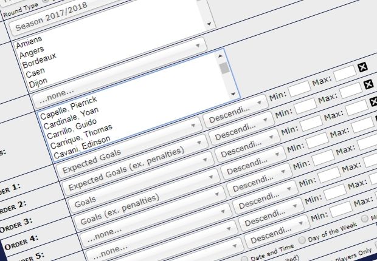Click the topmost black X icon
This screenshot has width=377, height=261.
(x=362, y=67)
